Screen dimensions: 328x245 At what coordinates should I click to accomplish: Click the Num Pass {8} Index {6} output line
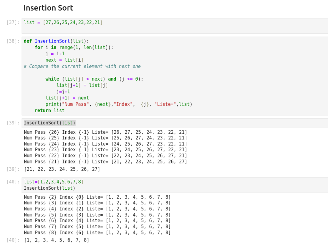pos(97,233)
